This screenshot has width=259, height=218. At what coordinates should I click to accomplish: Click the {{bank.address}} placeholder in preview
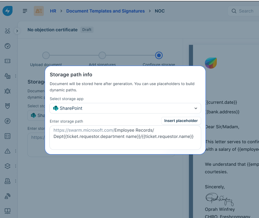(222, 112)
